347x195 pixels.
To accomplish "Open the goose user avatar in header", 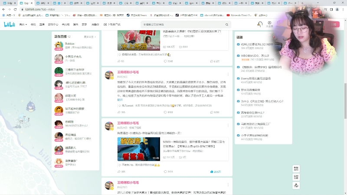I will (x=260, y=24).
